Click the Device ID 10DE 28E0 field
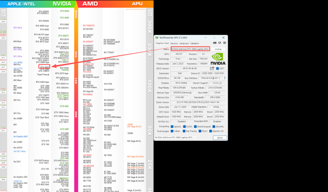Image resolution: width=328 pixels, height=192 pixels. [x=213, y=73]
